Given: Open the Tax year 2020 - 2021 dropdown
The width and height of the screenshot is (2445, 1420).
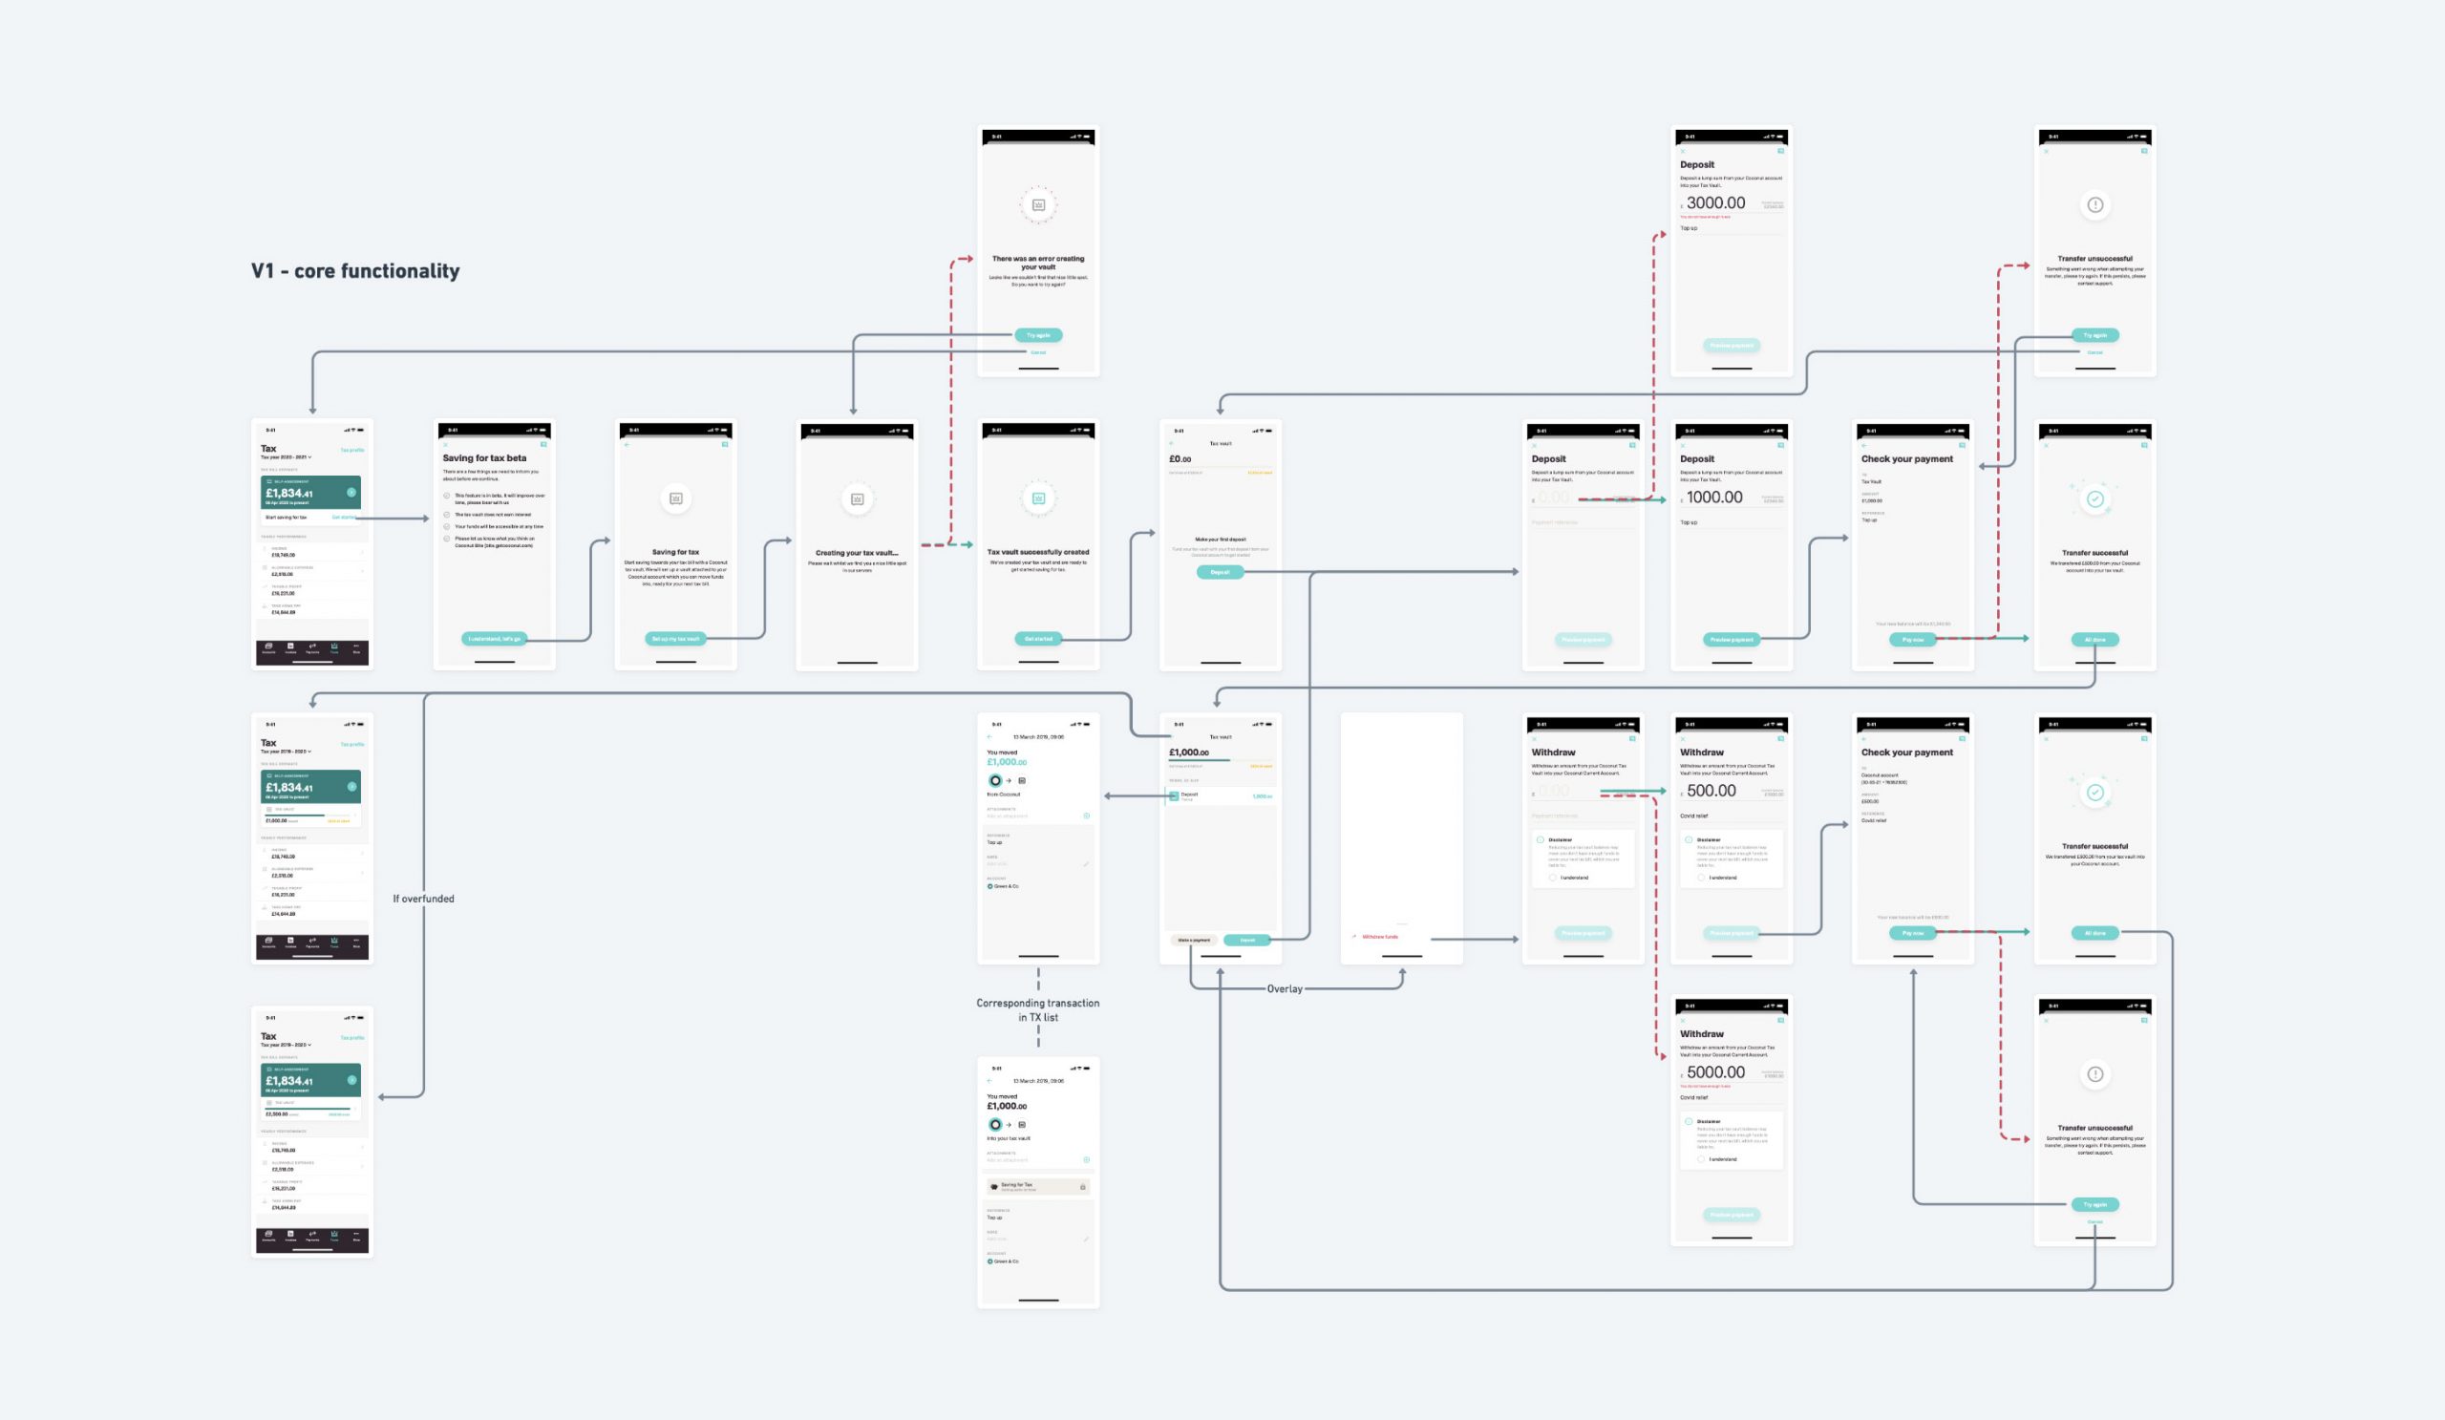Looking at the screenshot, I should pos(287,456).
